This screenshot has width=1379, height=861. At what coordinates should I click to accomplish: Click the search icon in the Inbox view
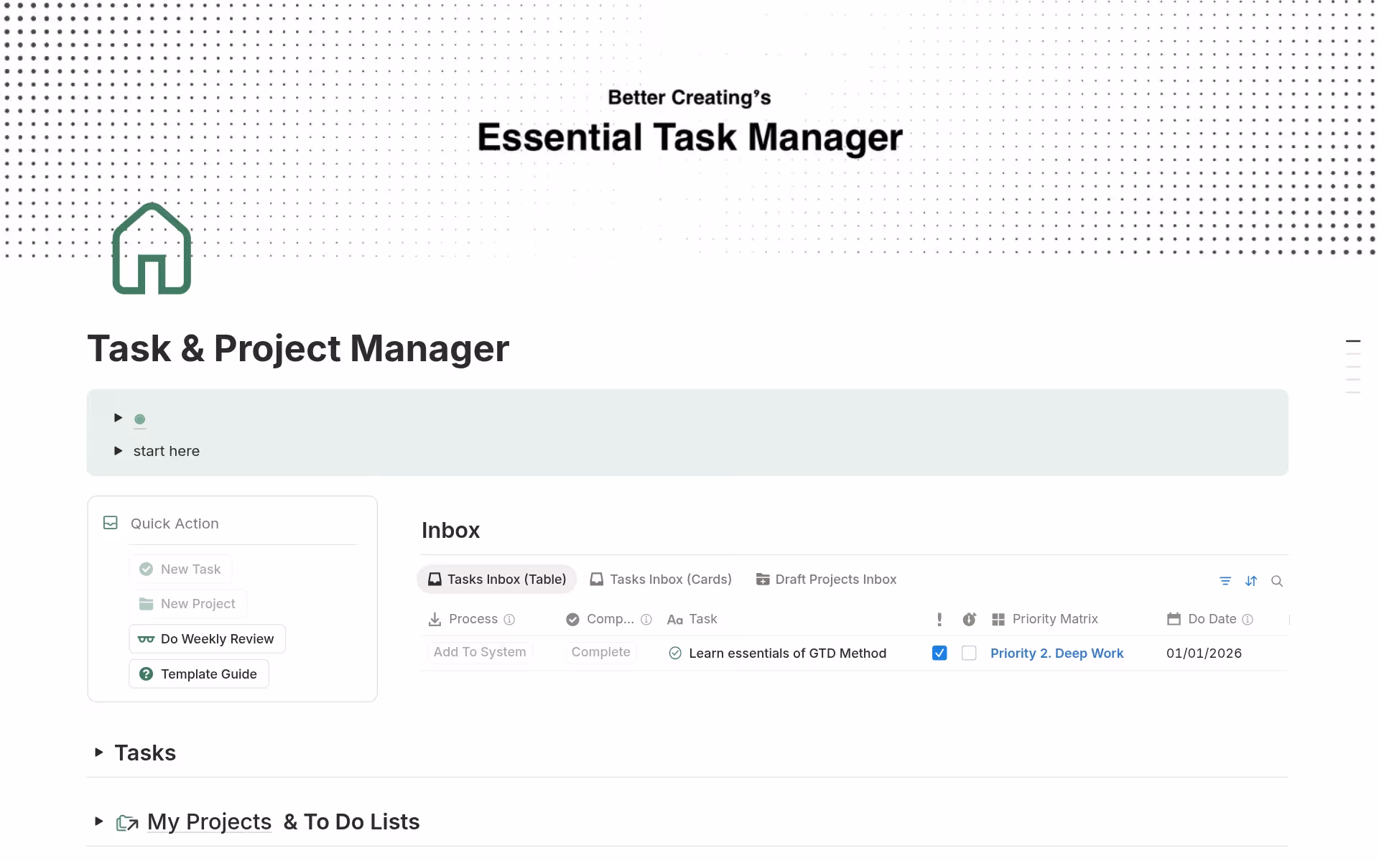point(1277,581)
